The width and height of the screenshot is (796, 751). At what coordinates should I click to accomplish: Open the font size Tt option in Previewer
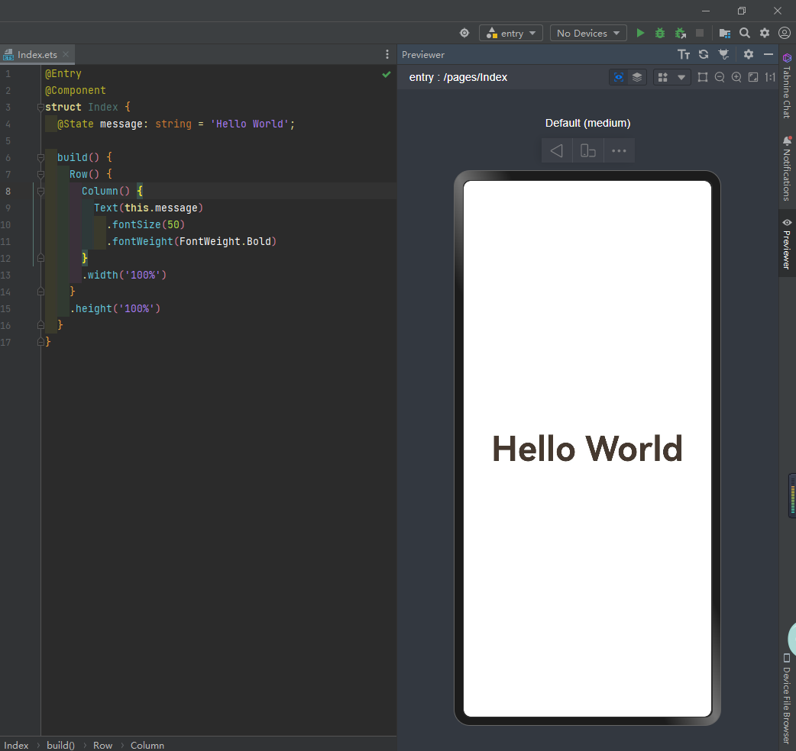(x=684, y=54)
